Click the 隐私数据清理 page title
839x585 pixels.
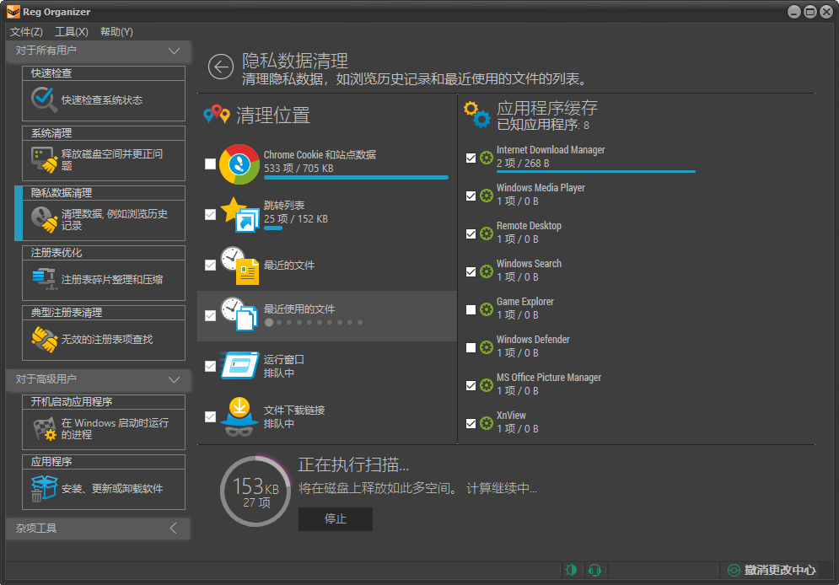[295, 61]
